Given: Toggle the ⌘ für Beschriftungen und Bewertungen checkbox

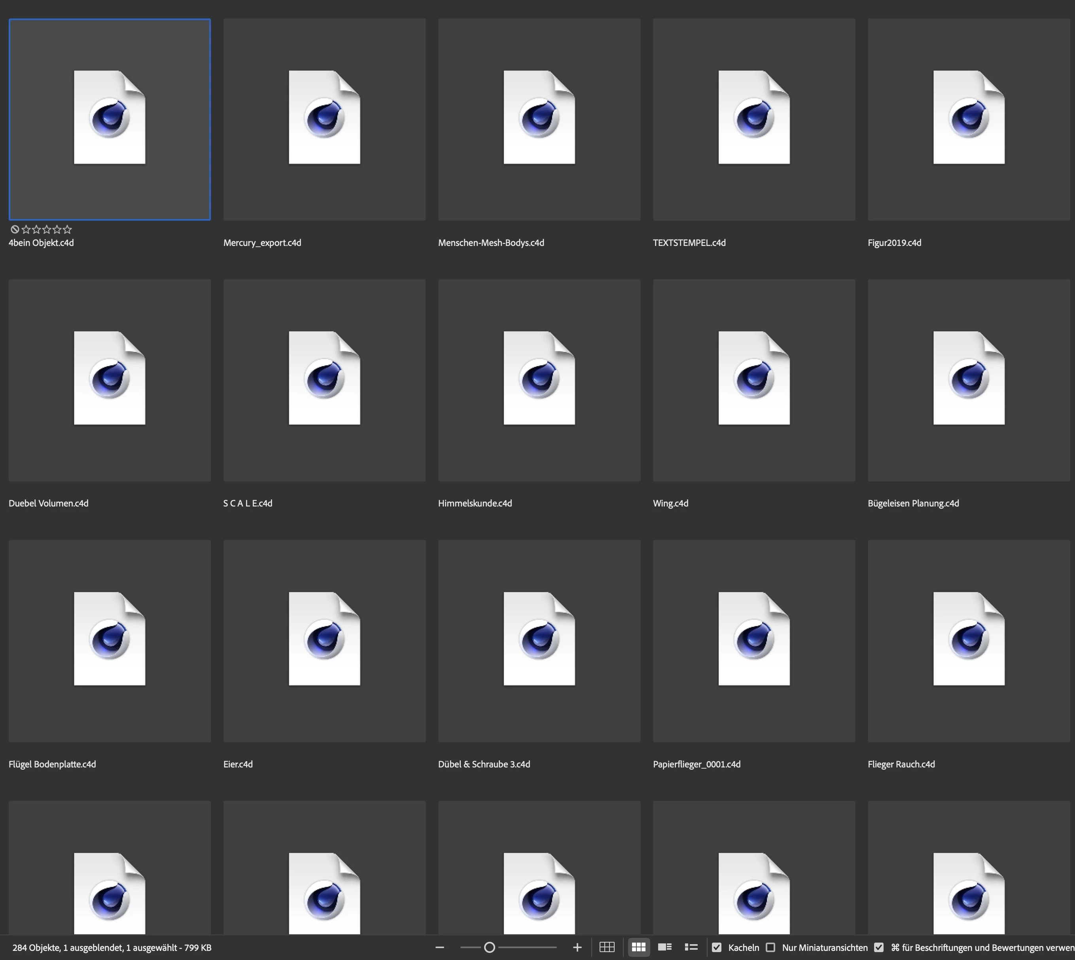Looking at the screenshot, I should pyautogui.click(x=879, y=947).
